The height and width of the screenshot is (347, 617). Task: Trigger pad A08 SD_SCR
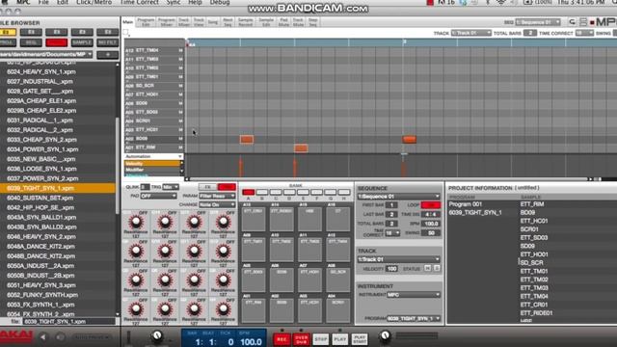pos(338,280)
